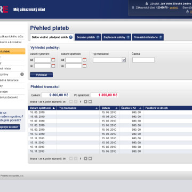192x192 pixels.
Task: Switch to Saldo včetně předpisů záloh tab
Action: [x=52, y=37]
